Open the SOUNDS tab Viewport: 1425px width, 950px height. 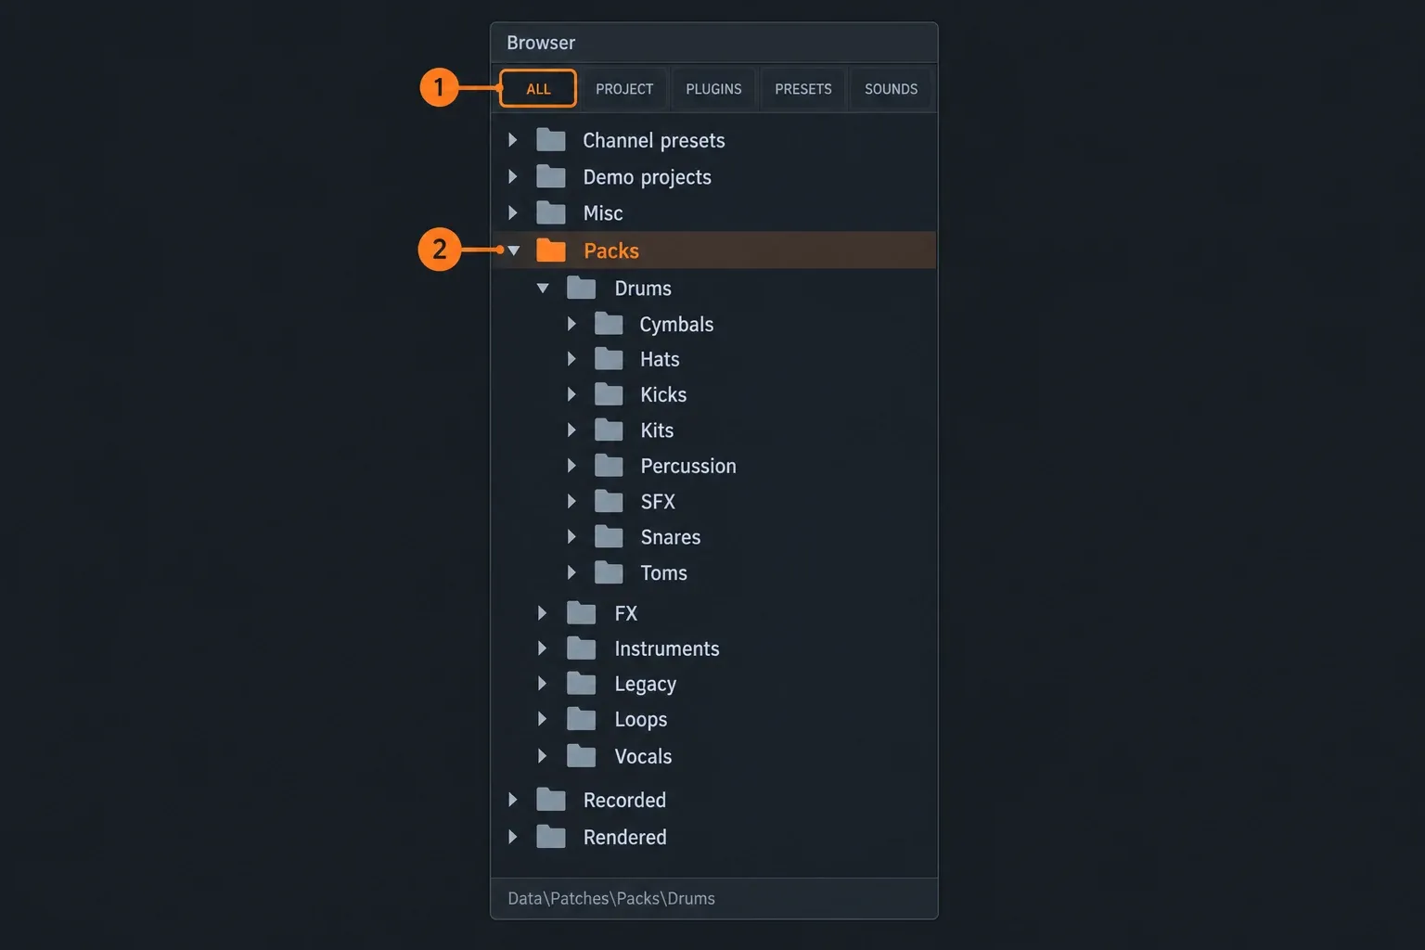pyautogui.click(x=891, y=89)
